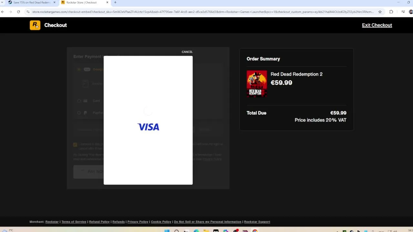Open the Refund Policy link

point(99,222)
